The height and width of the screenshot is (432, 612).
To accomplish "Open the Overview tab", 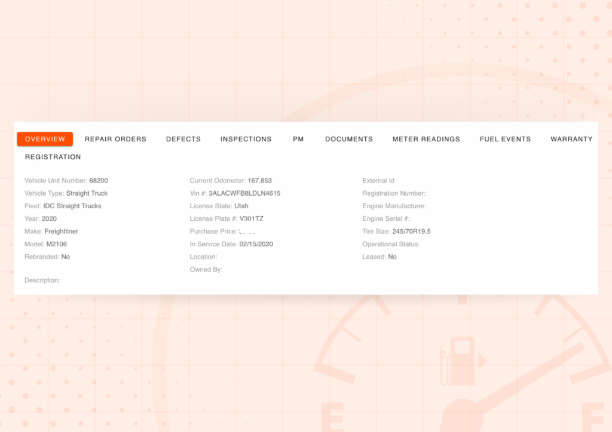I will pyautogui.click(x=45, y=139).
